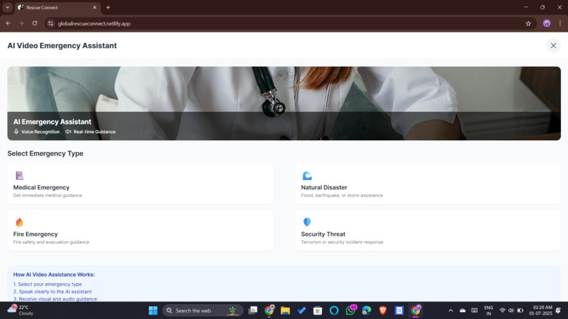The height and width of the screenshot is (319, 568).
Task: Reload the Rescue Connect page
Action: (x=35, y=23)
